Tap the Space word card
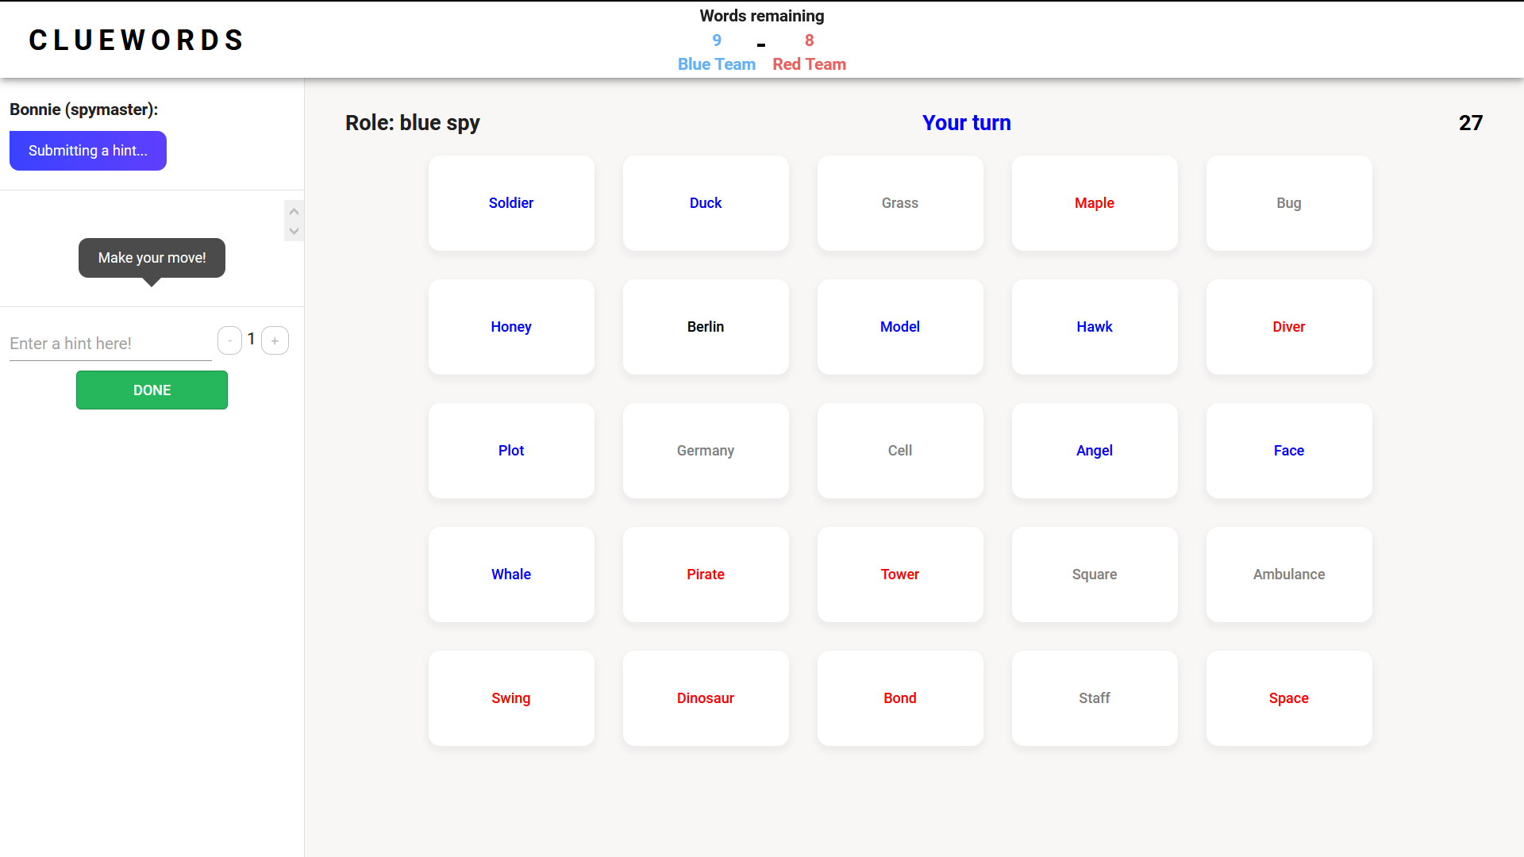 point(1289,698)
